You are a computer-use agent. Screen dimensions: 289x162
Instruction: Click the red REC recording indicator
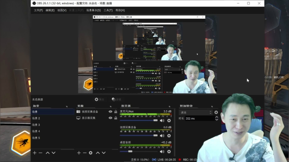pyautogui.click(x=180, y=160)
